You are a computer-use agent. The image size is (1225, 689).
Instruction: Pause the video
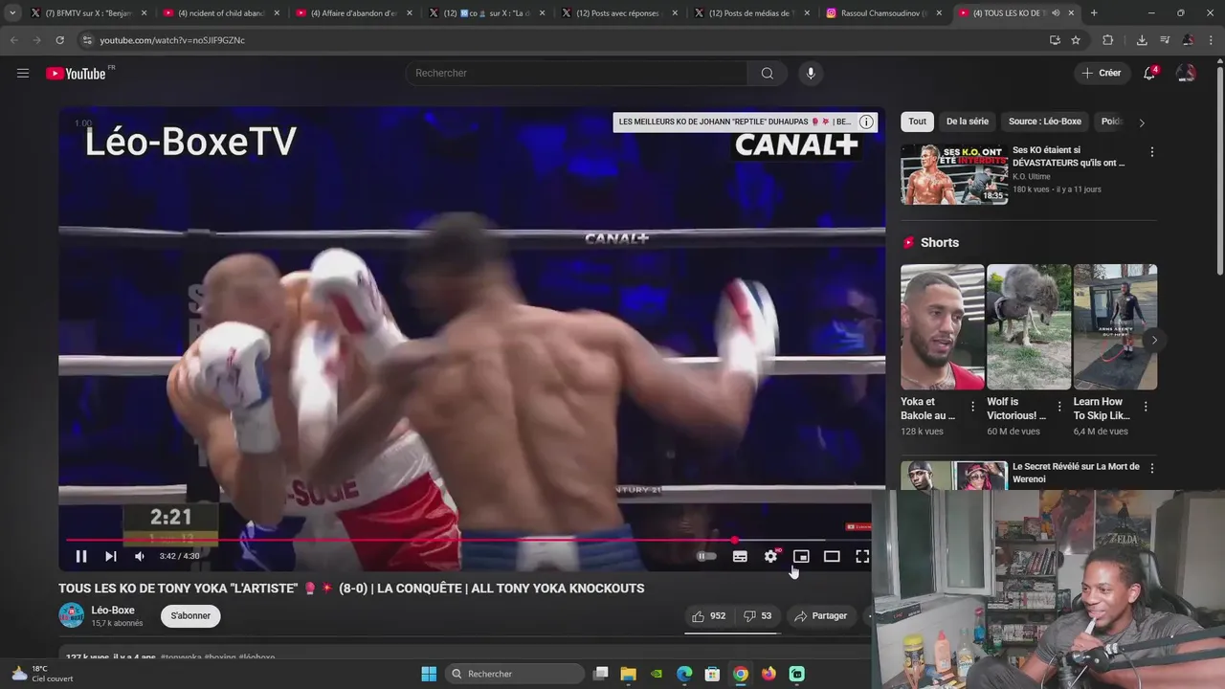(81, 556)
